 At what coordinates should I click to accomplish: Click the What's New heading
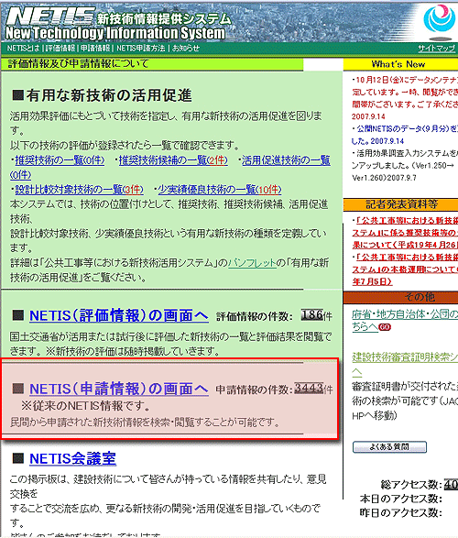[x=398, y=64]
